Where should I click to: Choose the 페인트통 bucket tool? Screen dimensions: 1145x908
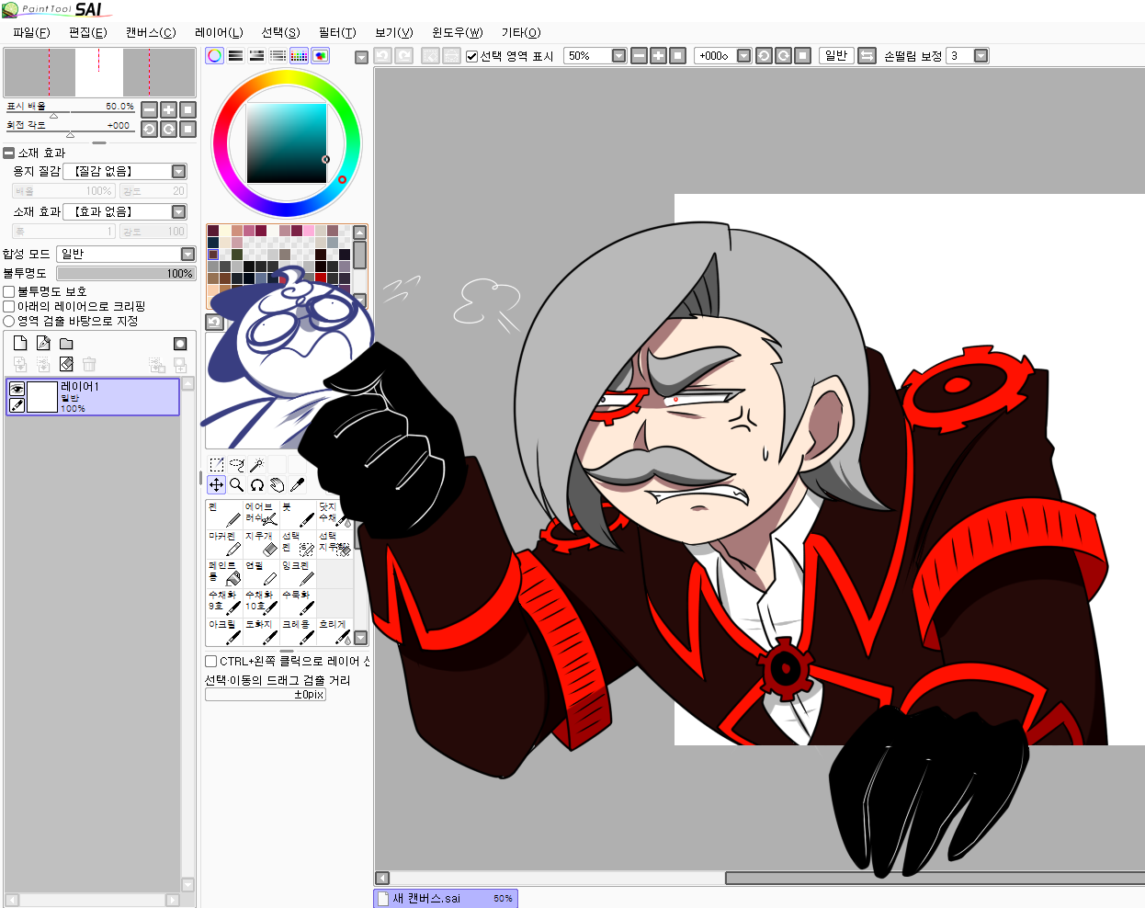224,573
